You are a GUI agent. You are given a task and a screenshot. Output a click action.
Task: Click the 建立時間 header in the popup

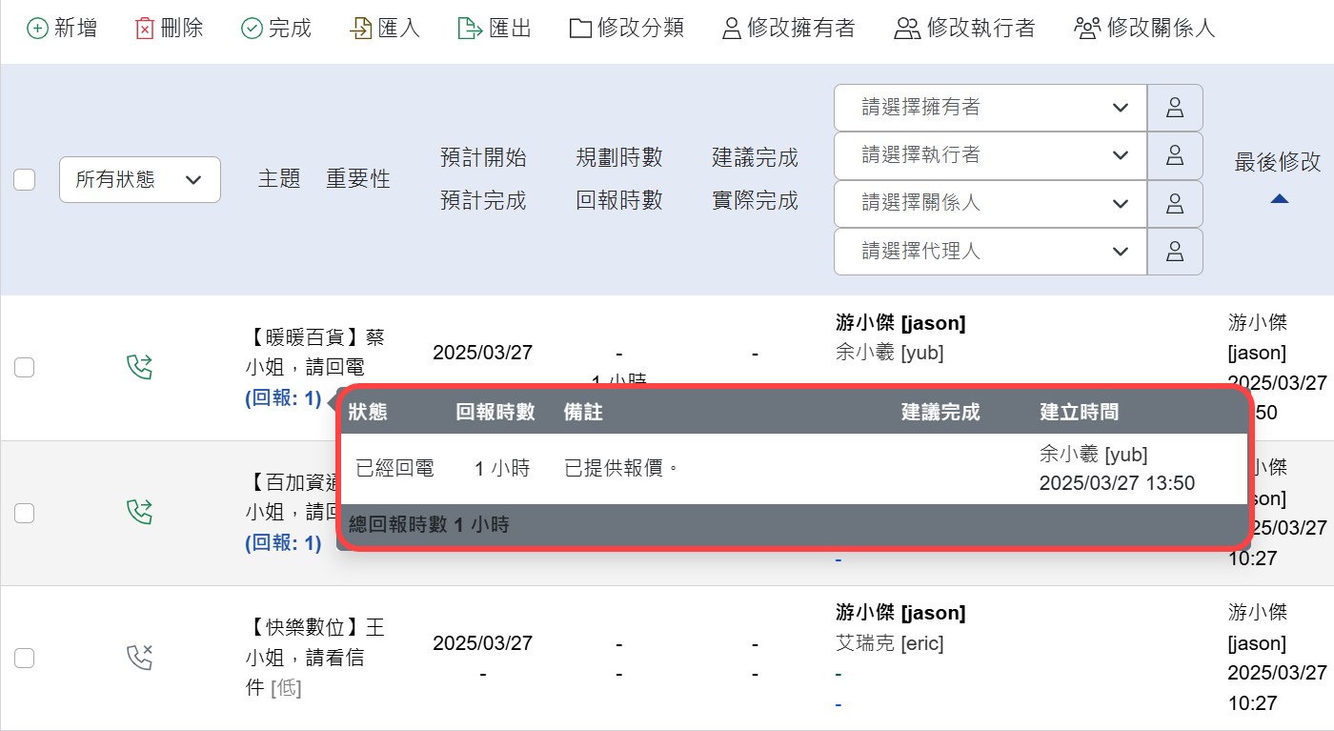click(1079, 413)
